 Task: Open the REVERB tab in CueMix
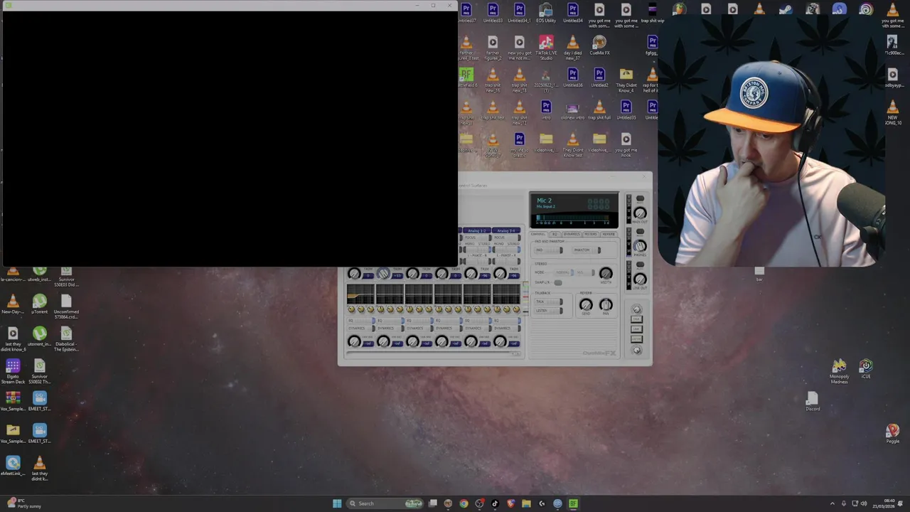coord(609,234)
